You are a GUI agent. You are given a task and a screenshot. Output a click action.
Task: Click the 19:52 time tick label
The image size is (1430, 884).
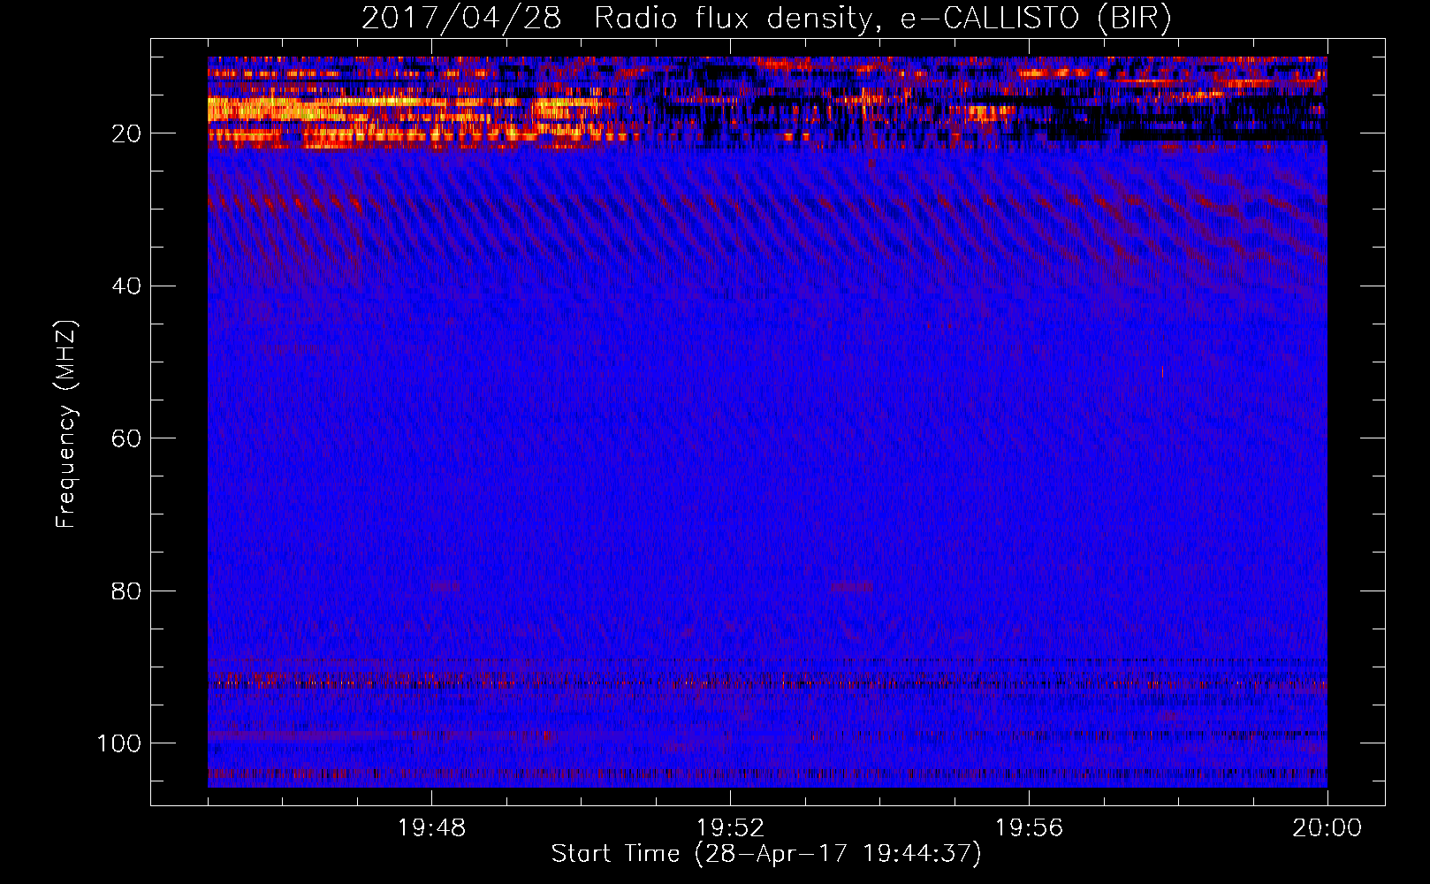point(730,828)
